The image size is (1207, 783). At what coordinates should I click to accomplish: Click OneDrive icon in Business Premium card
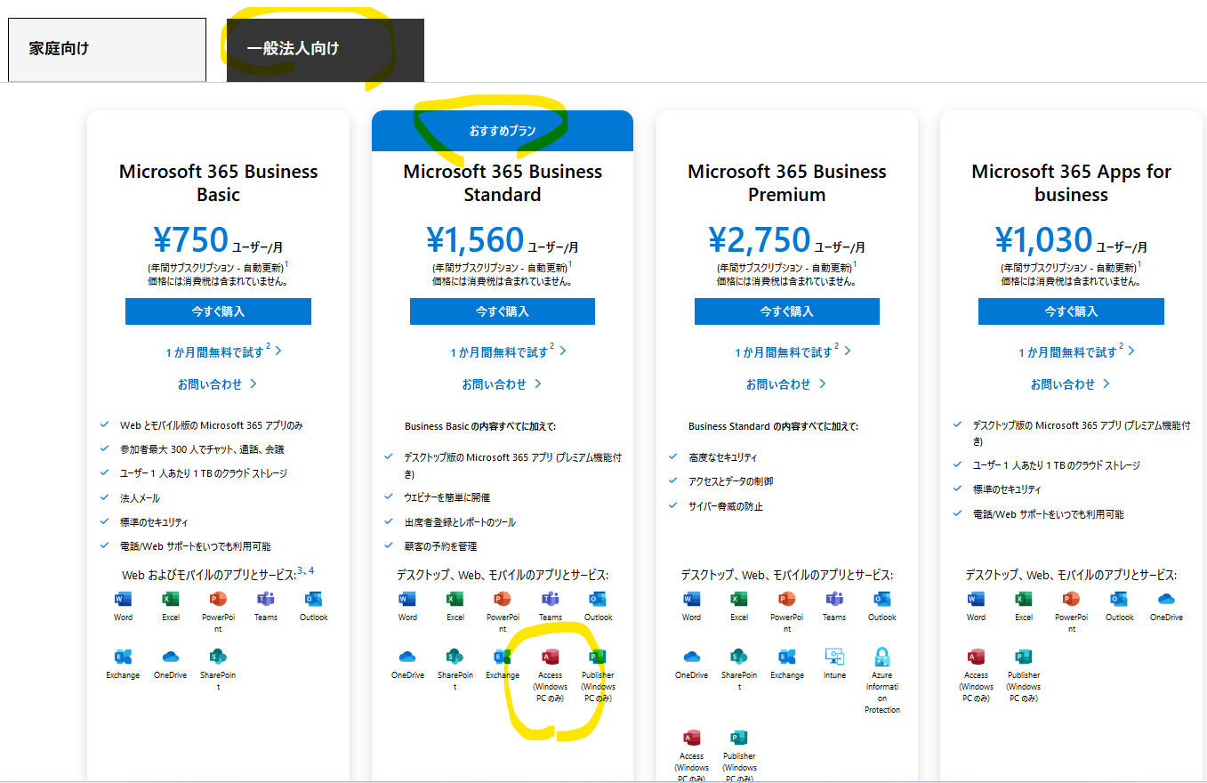point(691,657)
